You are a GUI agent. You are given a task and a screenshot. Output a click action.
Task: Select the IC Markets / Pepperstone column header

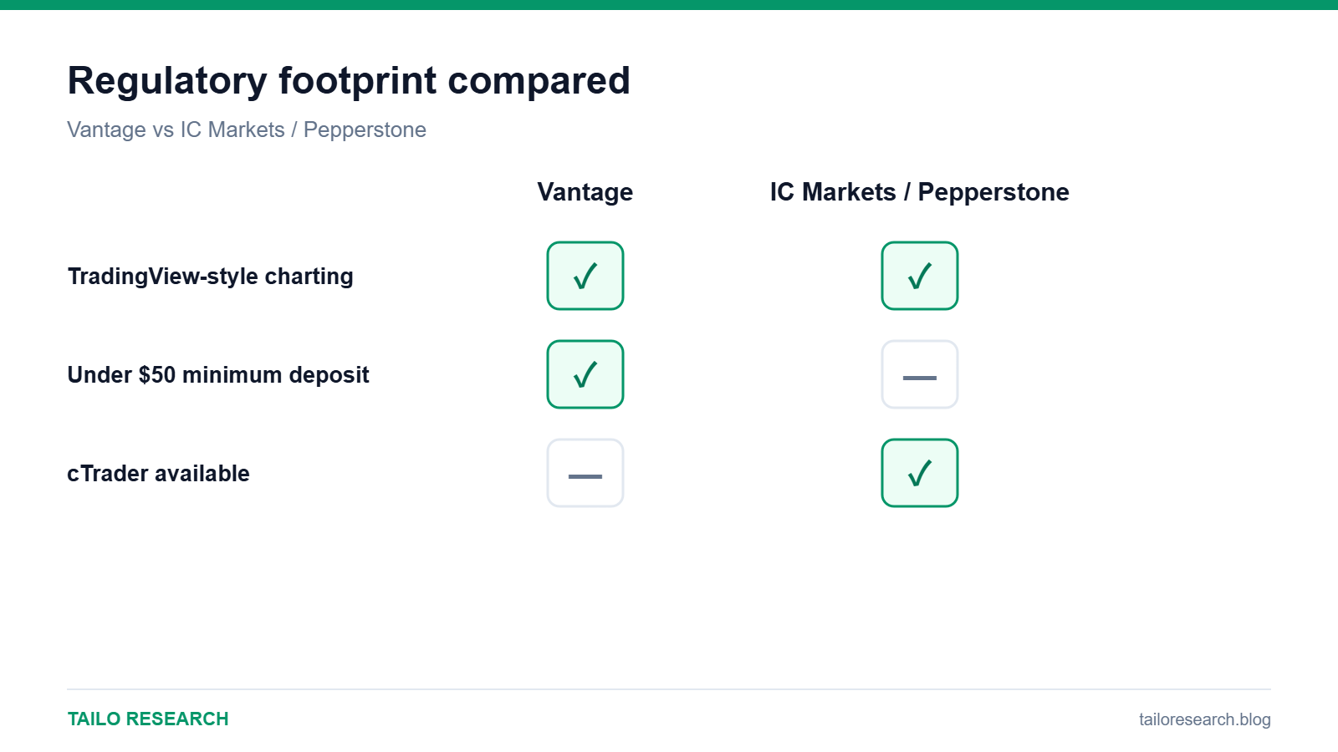pyautogui.click(x=920, y=192)
